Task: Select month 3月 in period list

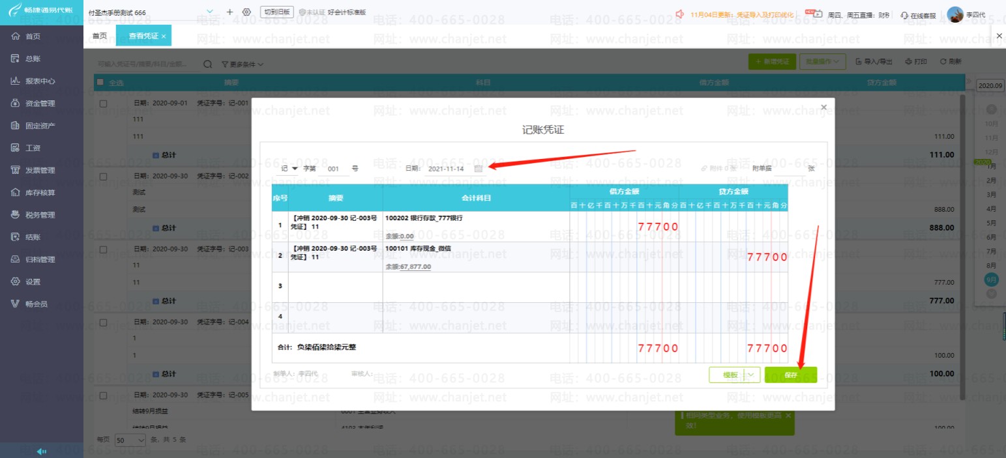Action: click(992, 195)
